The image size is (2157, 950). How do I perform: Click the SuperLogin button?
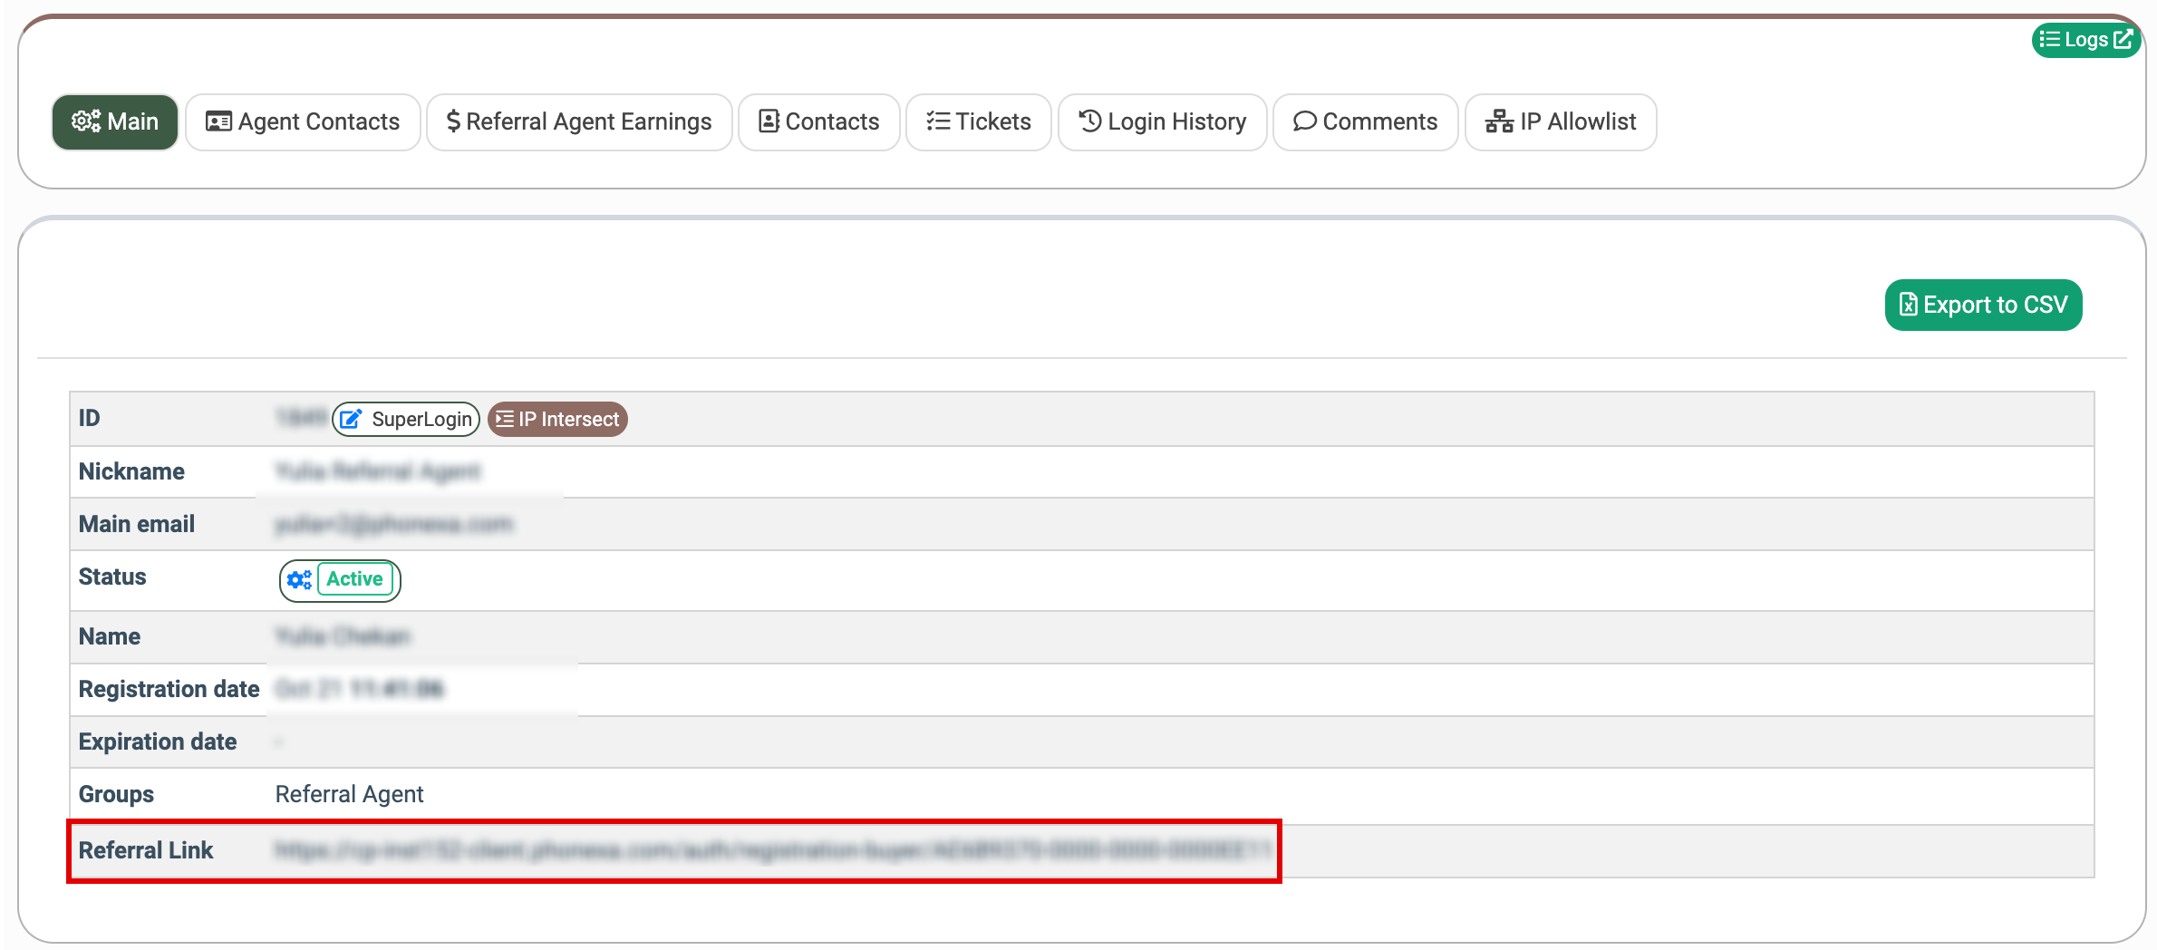pyautogui.click(x=406, y=419)
